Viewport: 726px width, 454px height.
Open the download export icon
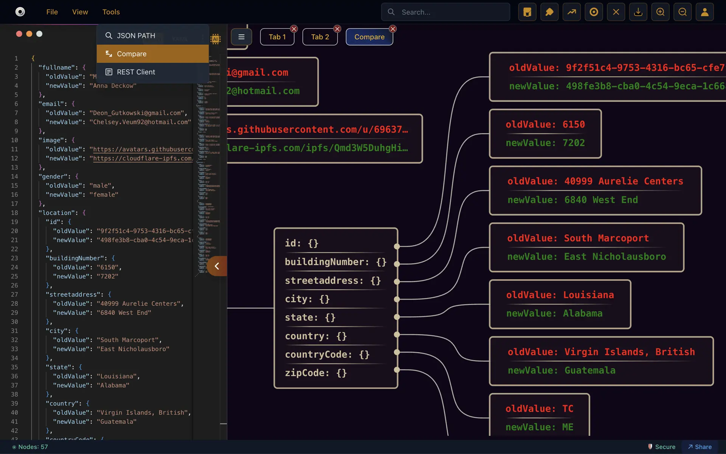tap(638, 12)
